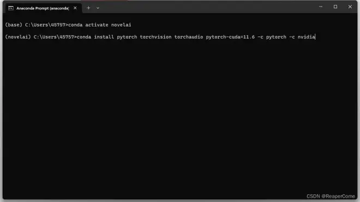Click the empty terminal area below the commands

pos(180,115)
